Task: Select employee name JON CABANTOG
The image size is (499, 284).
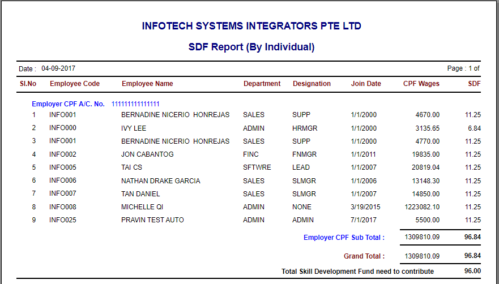Action: [x=147, y=154]
